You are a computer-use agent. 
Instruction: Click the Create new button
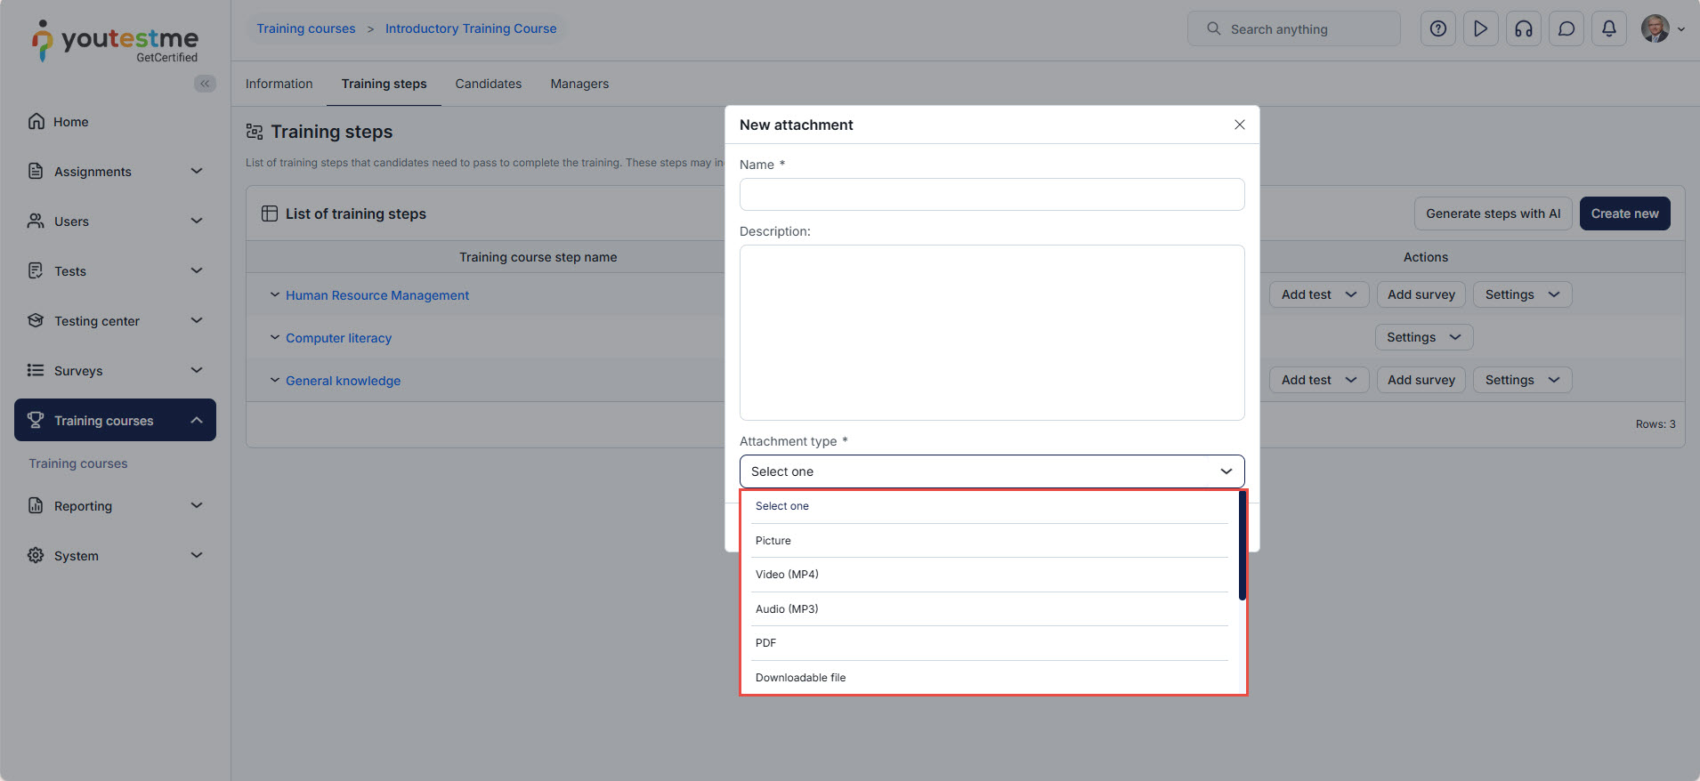[1624, 213]
